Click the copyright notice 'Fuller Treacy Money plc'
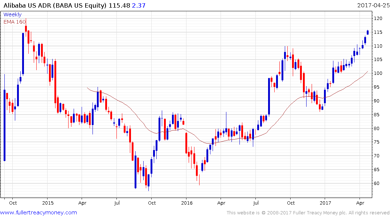 tap(320, 213)
